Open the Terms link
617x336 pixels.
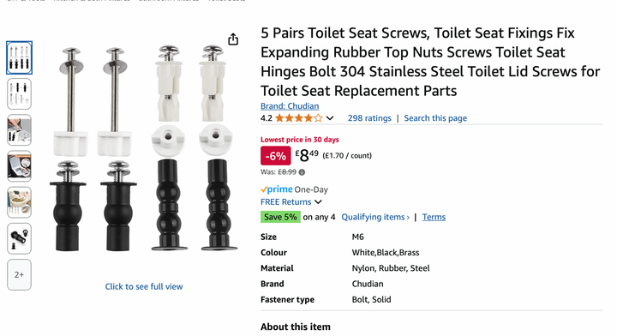coord(434,217)
